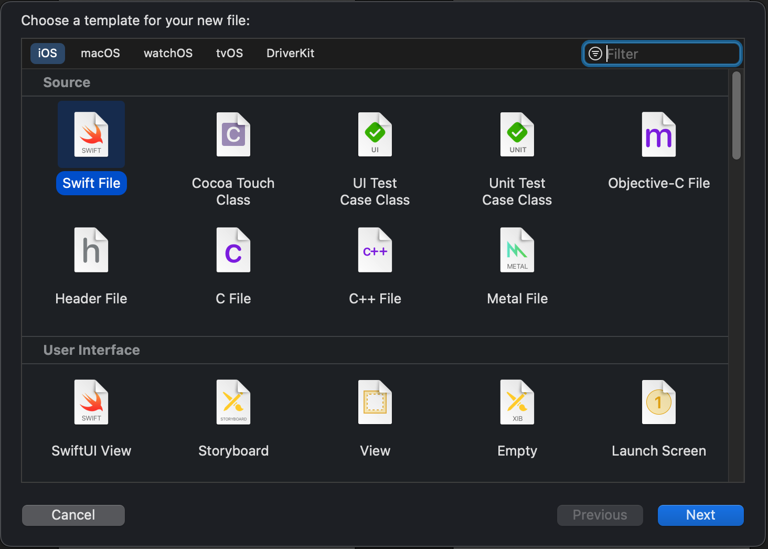Click the Unit Test Case Class label
Screen dimensions: 768x549
pos(517,192)
